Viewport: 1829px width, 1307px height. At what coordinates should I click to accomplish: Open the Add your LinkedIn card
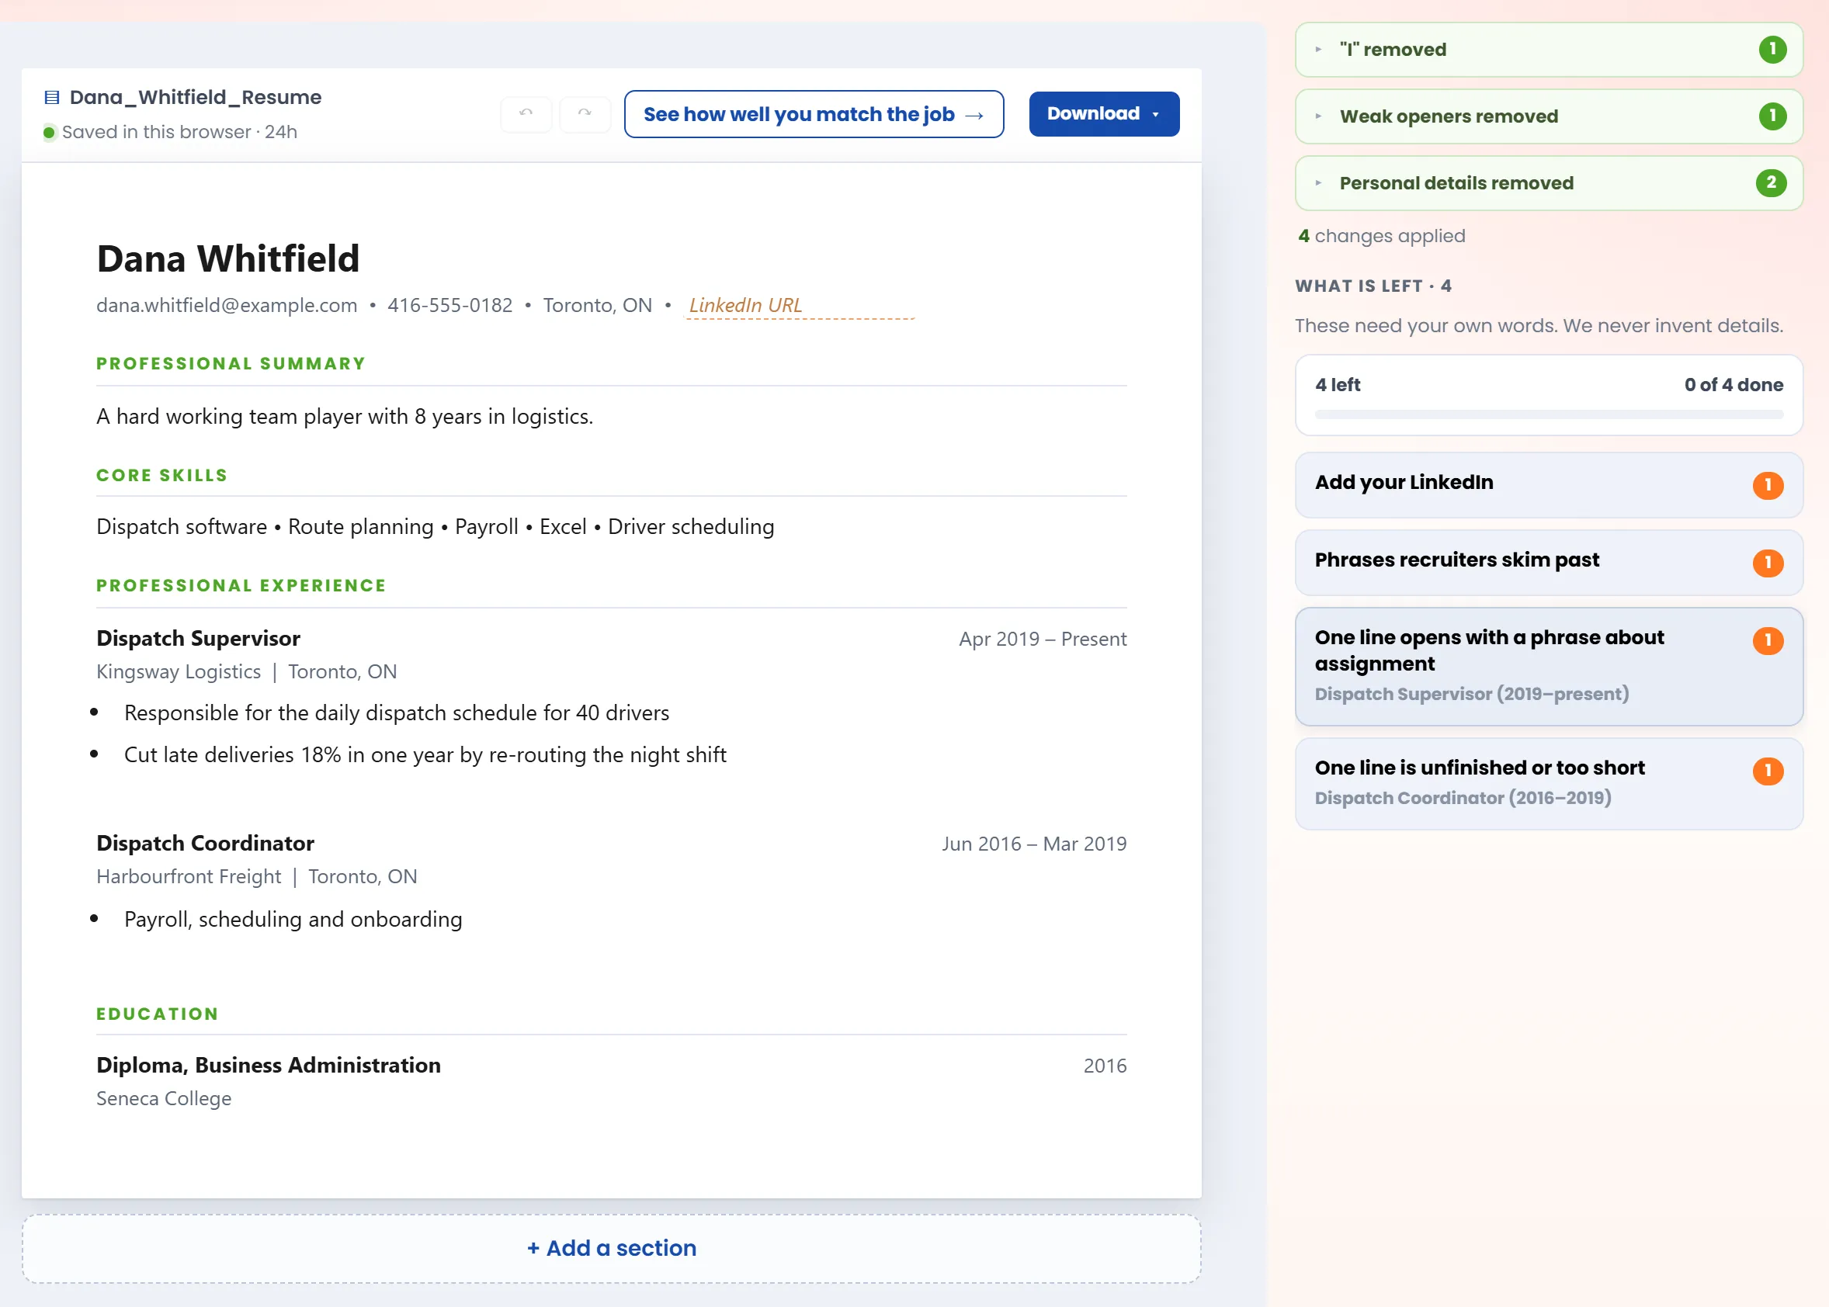tap(1548, 484)
